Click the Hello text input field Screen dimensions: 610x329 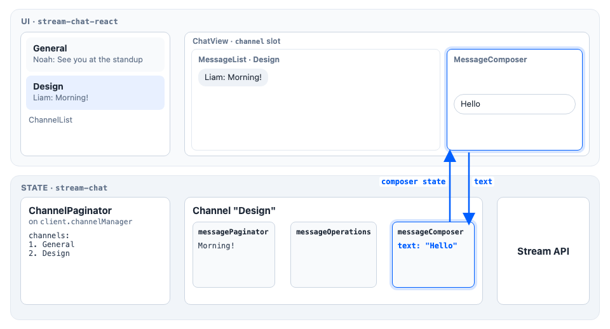point(514,104)
